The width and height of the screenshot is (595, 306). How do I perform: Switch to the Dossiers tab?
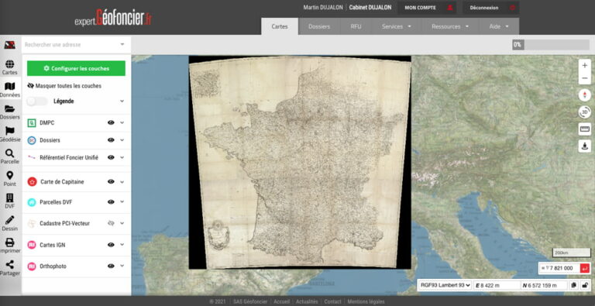(x=318, y=26)
